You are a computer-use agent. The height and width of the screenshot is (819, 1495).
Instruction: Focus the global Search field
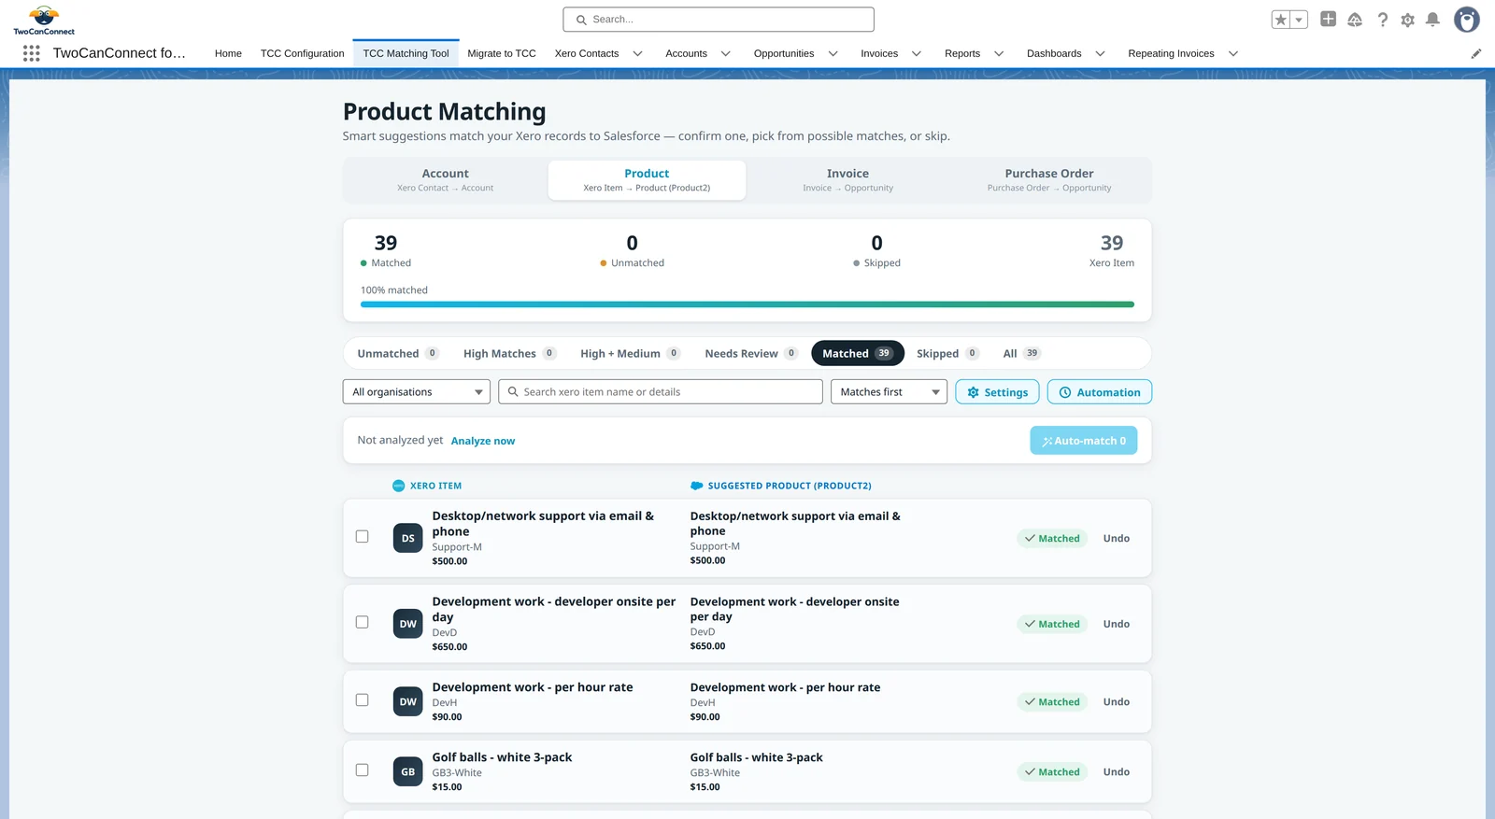719,20
